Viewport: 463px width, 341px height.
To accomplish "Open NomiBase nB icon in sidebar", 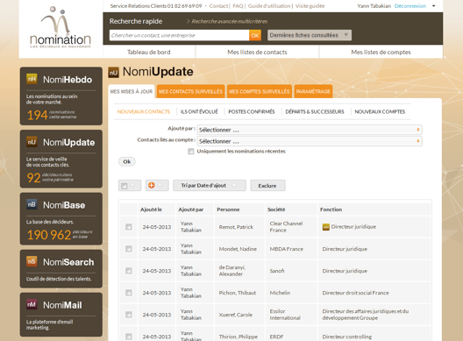I will (x=32, y=204).
